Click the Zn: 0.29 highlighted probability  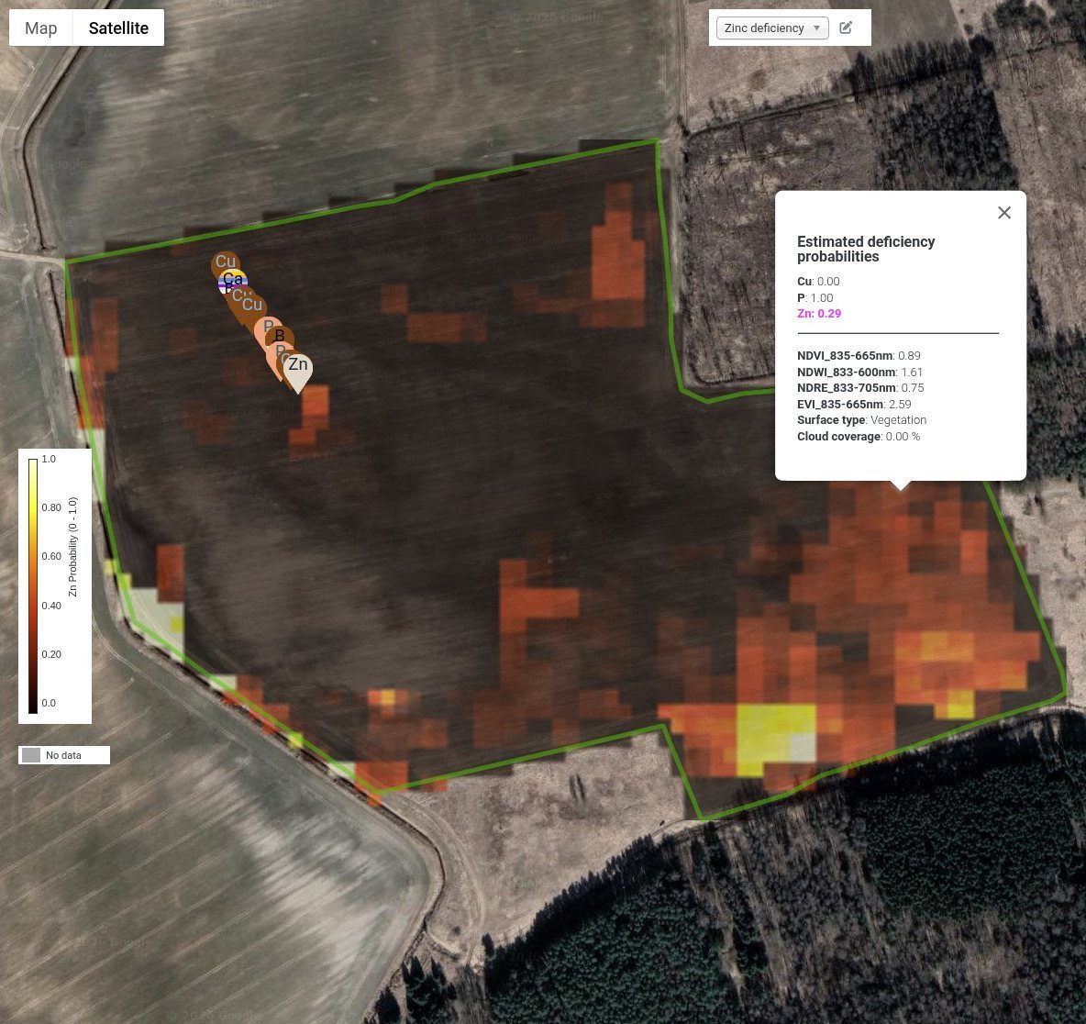pos(819,313)
